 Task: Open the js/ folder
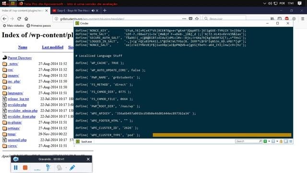(10, 87)
